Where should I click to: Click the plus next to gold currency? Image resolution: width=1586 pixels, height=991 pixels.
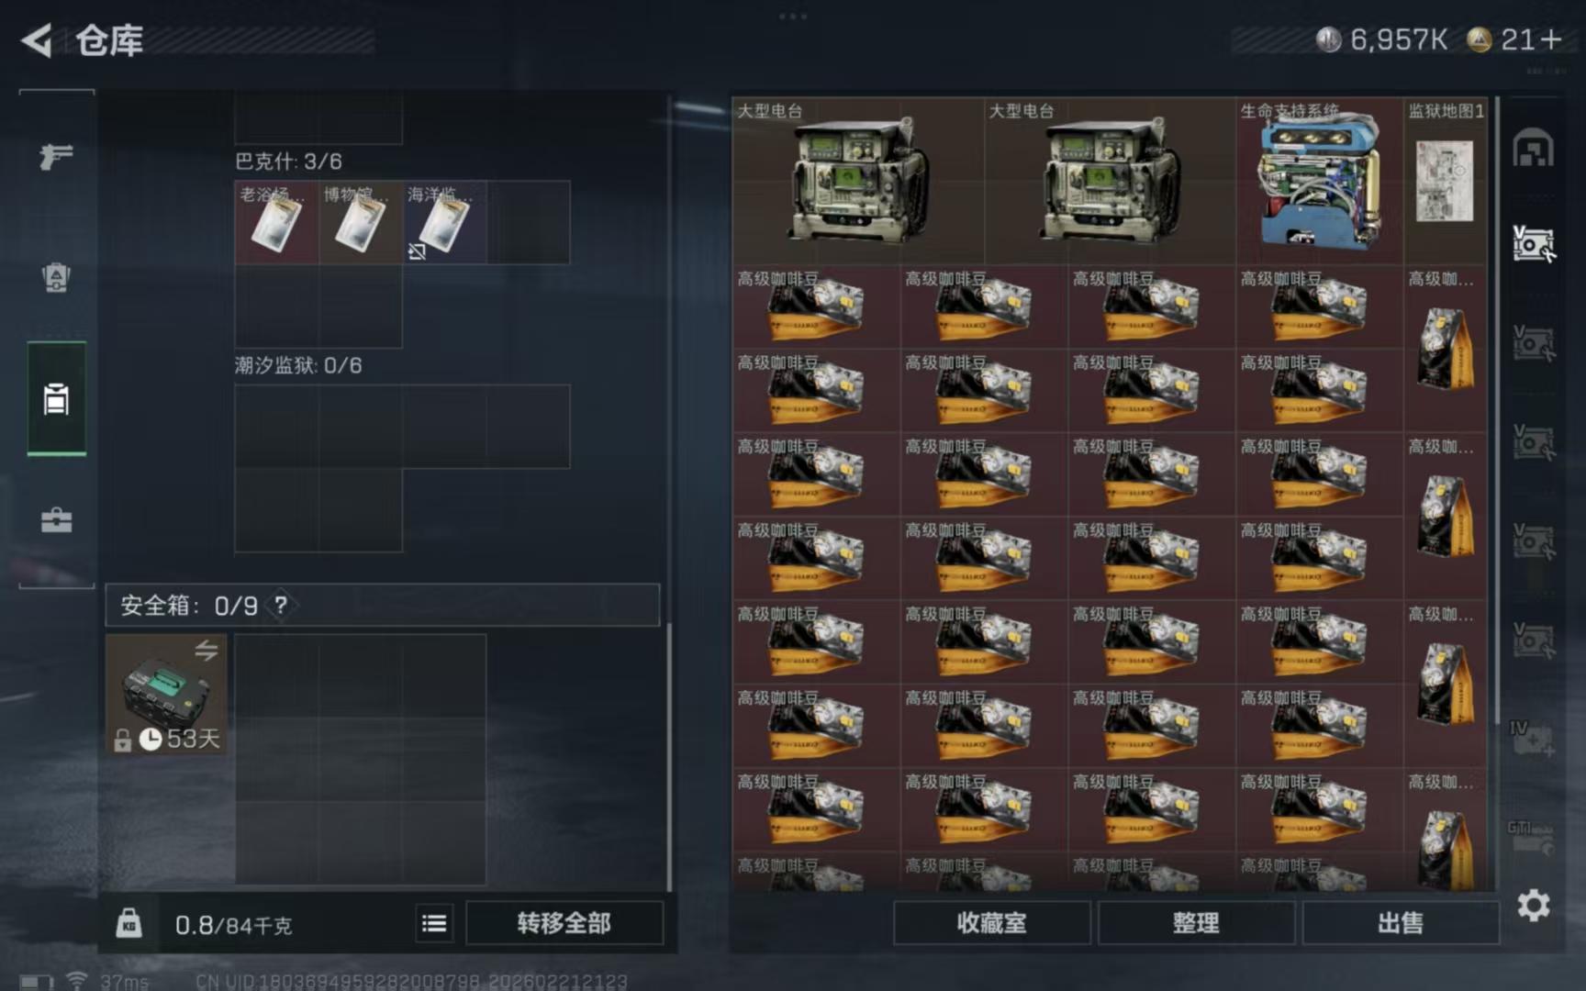tap(1551, 39)
